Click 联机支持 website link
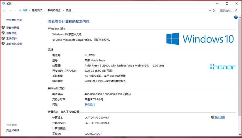The image size is (242, 138). click(x=90, y=105)
